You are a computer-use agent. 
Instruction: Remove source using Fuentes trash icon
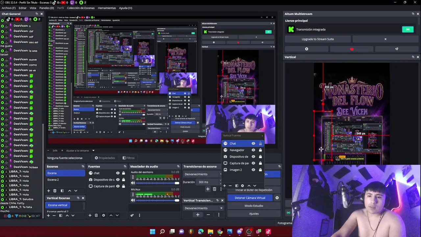pyautogui.click(x=96, y=215)
